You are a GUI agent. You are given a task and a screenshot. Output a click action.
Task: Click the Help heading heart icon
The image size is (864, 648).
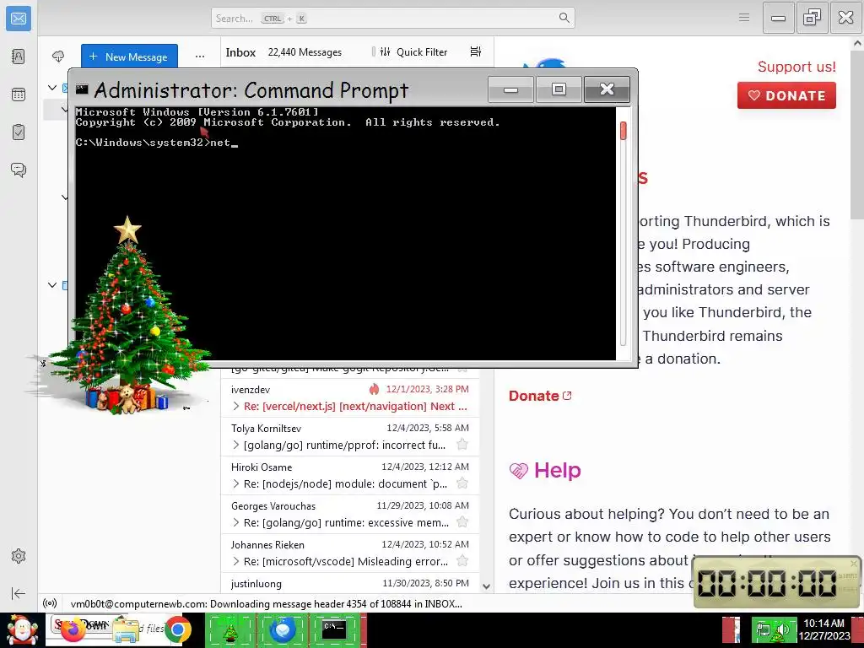519,471
